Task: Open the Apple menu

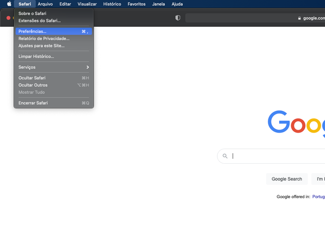Action: [x=9, y=4]
